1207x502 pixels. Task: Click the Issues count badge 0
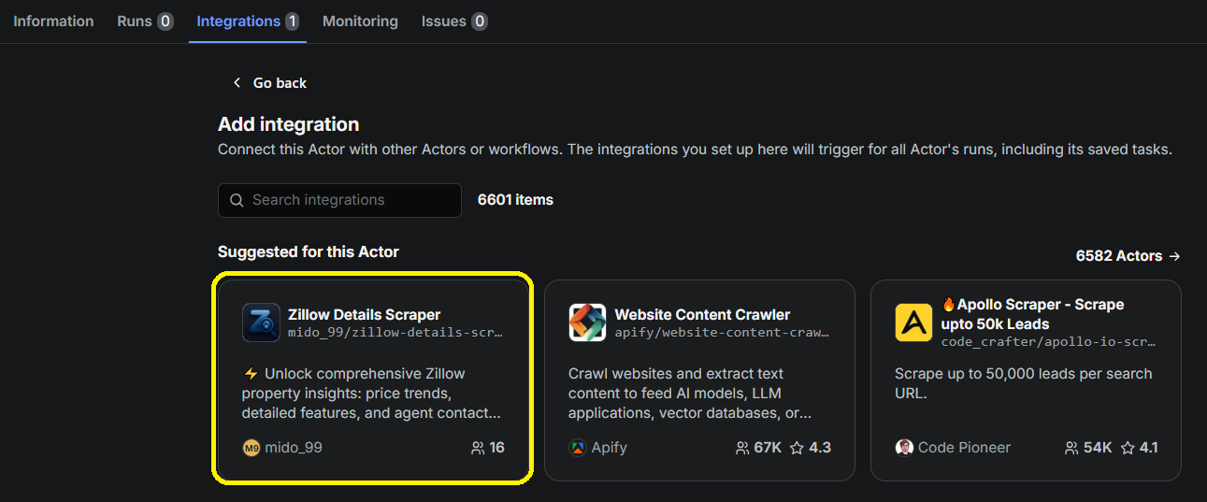tap(479, 21)
